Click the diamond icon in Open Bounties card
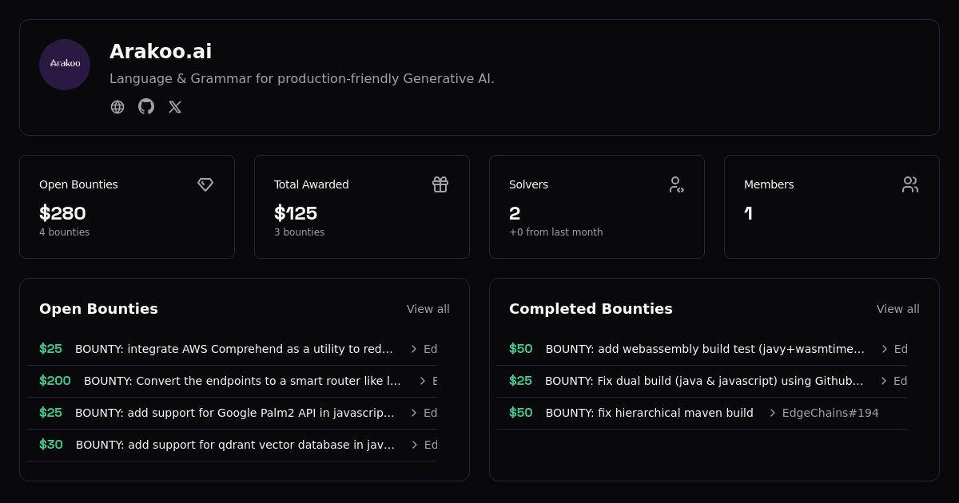 pyautogui.click(x=205, y=184)
